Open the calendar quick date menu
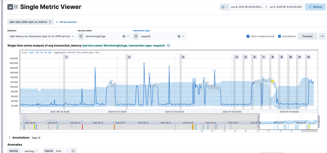The height and width of the screenshot is (153, 327). pyautogui.click(x=224, y=7)
